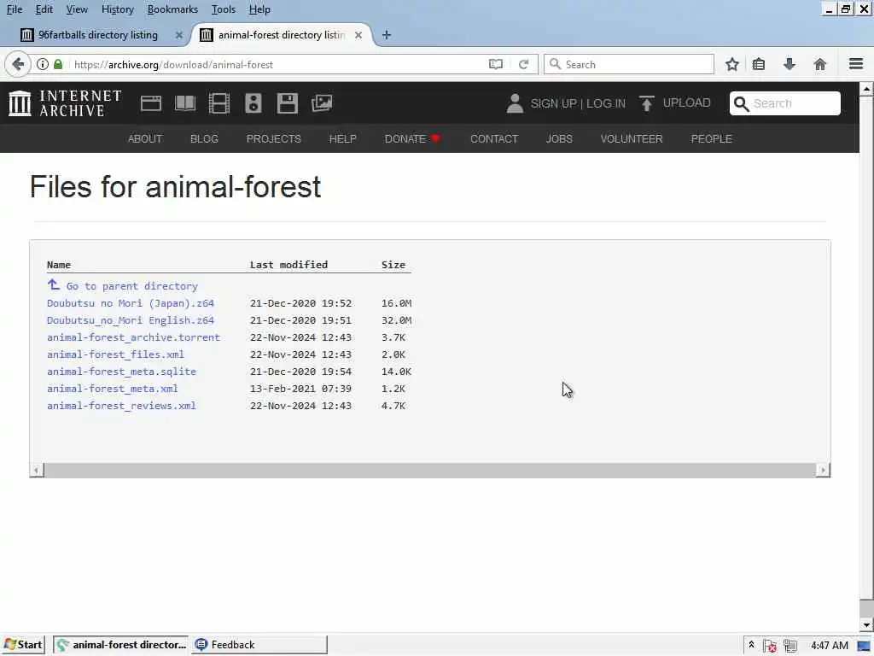
Task: Open the Software floppy disk icon
Action: (288, 103)
